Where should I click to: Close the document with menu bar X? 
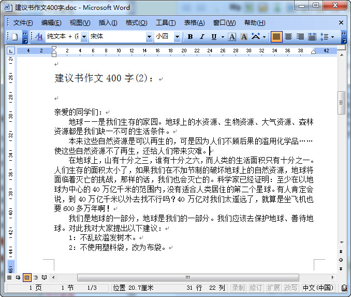pyautogui.click(x=341, y=23)
